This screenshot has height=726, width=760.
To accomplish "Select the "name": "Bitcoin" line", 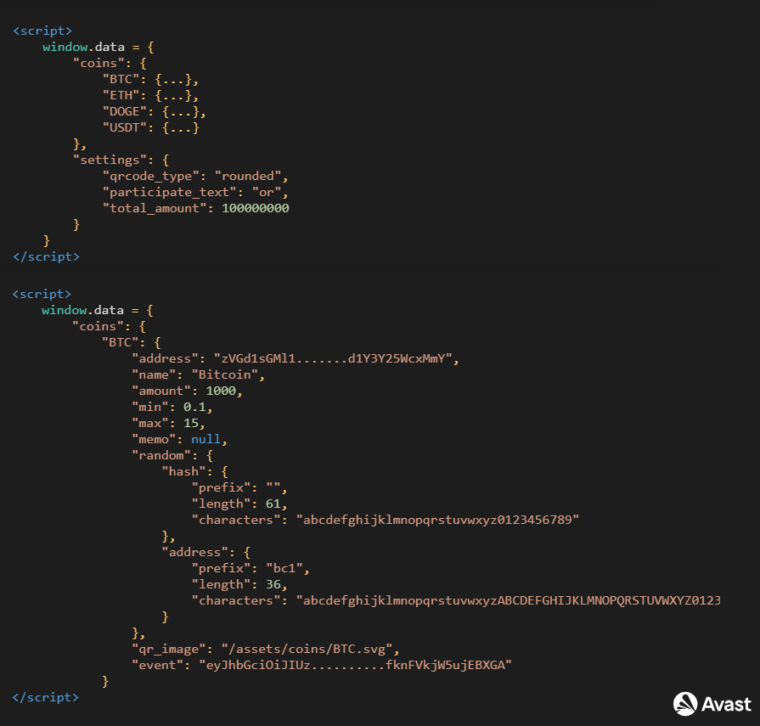I will coord(198,374).
